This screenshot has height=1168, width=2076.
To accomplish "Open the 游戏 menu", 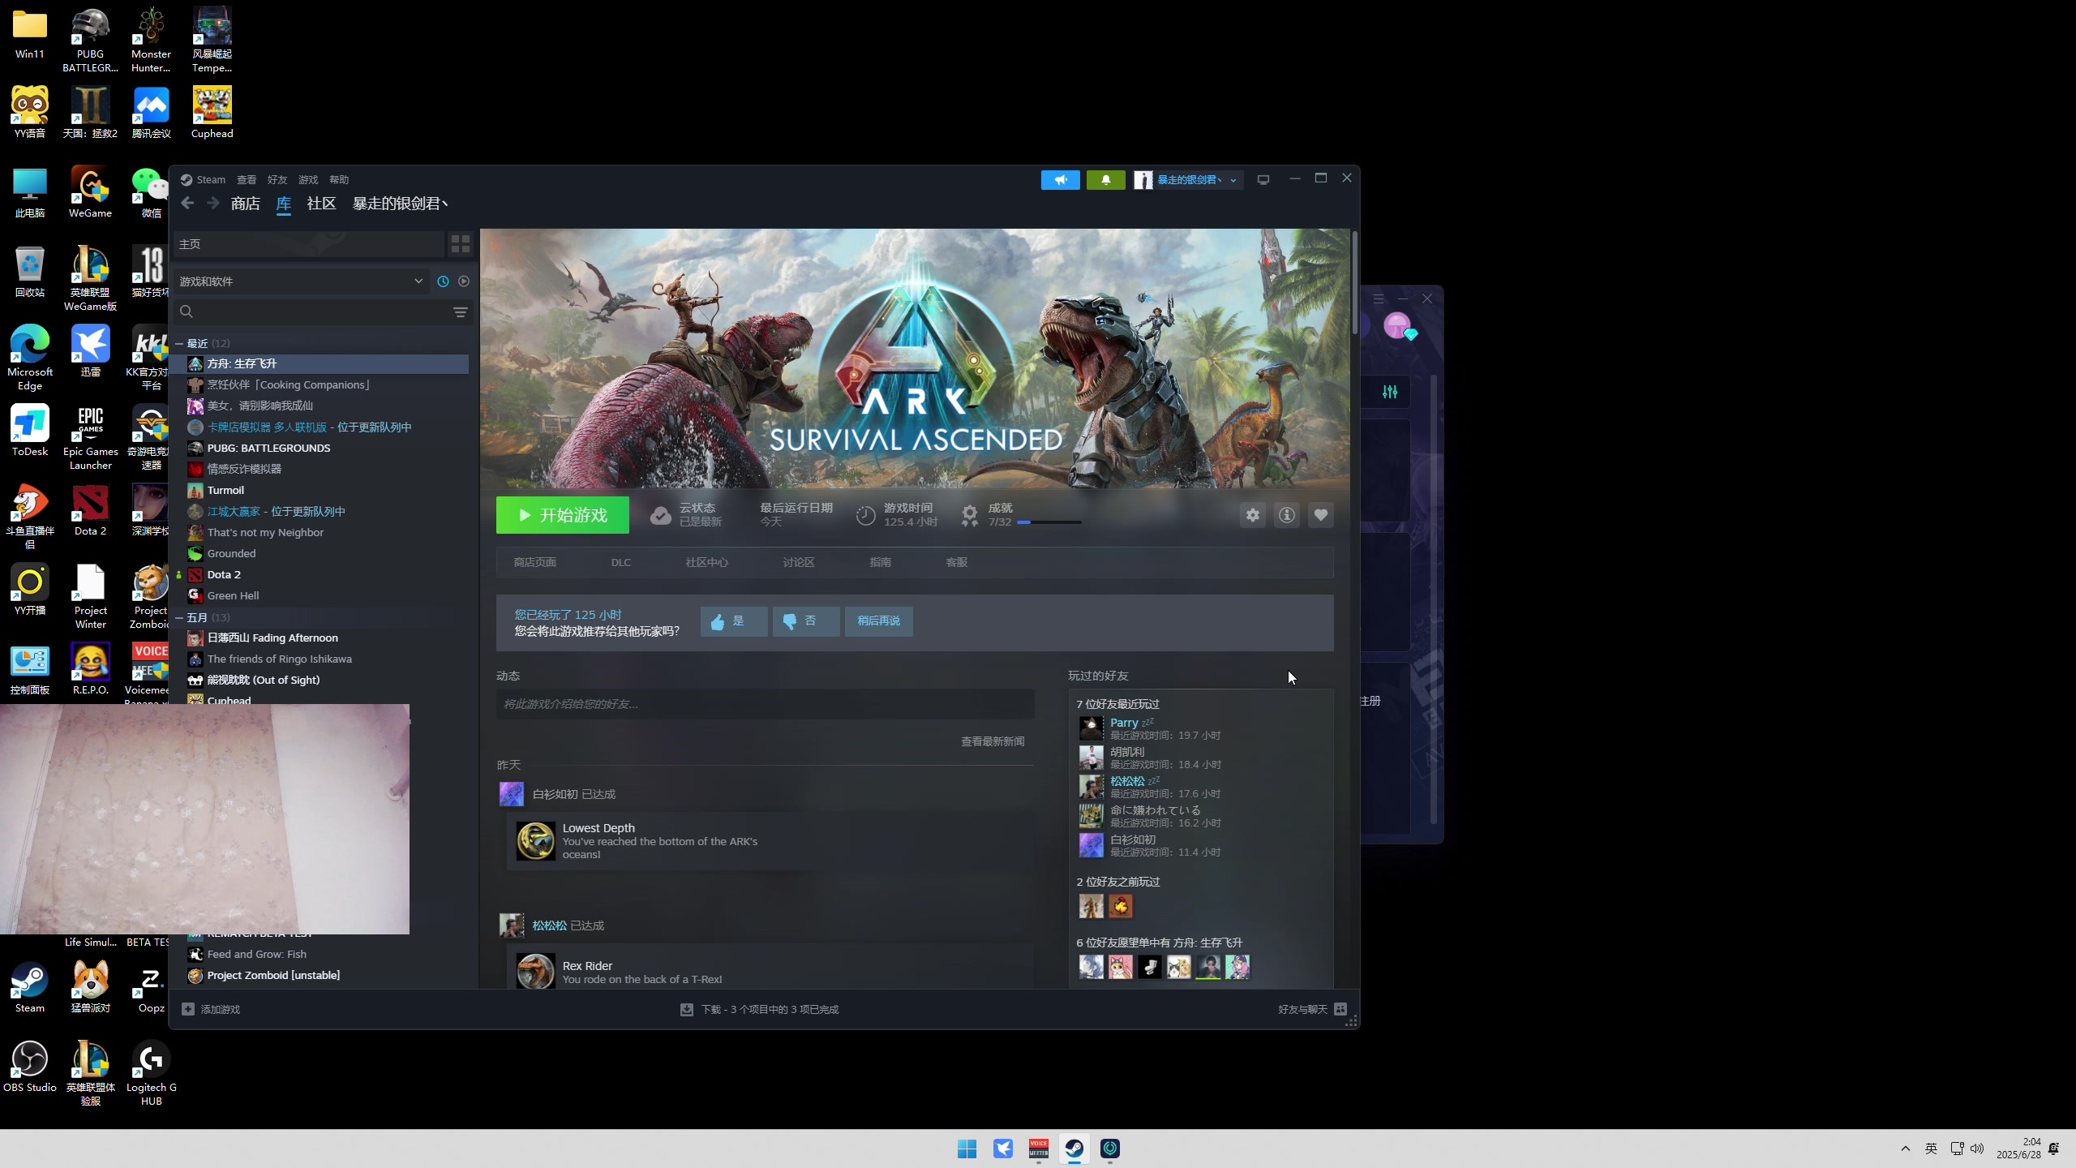I will (308, 180).
